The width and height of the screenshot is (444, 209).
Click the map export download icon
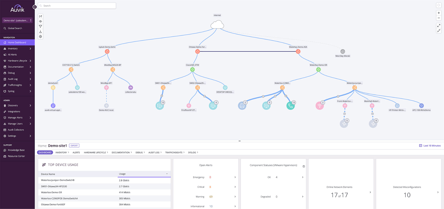click(41, 31)
